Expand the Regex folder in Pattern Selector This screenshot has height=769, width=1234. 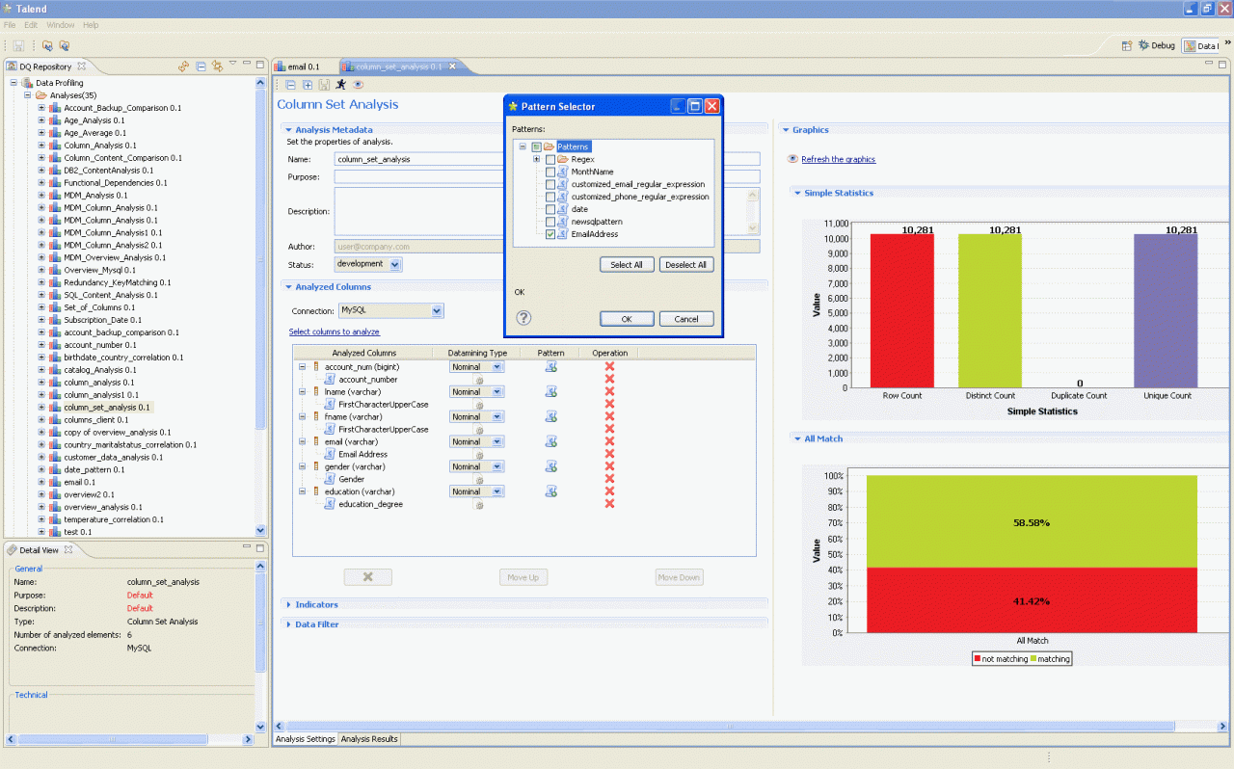point(536,159)
